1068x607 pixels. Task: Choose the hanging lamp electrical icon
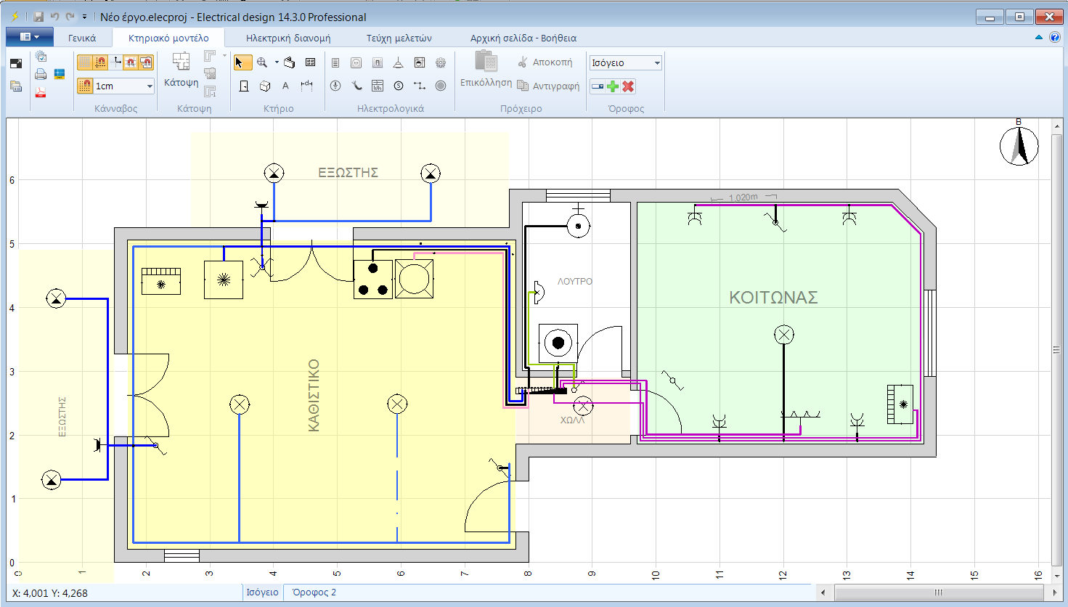(x=398, y=63)
